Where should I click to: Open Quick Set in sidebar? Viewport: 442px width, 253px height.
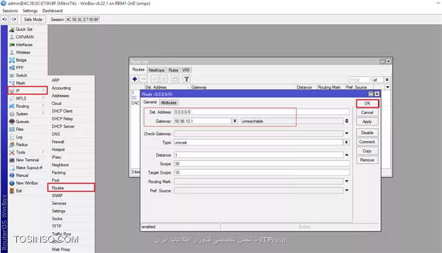[x=27, y=29]
